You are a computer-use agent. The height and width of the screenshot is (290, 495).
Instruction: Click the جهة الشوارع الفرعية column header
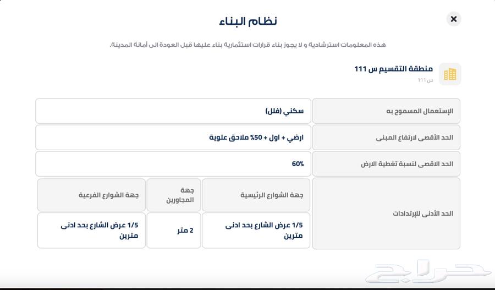point(91,195)
